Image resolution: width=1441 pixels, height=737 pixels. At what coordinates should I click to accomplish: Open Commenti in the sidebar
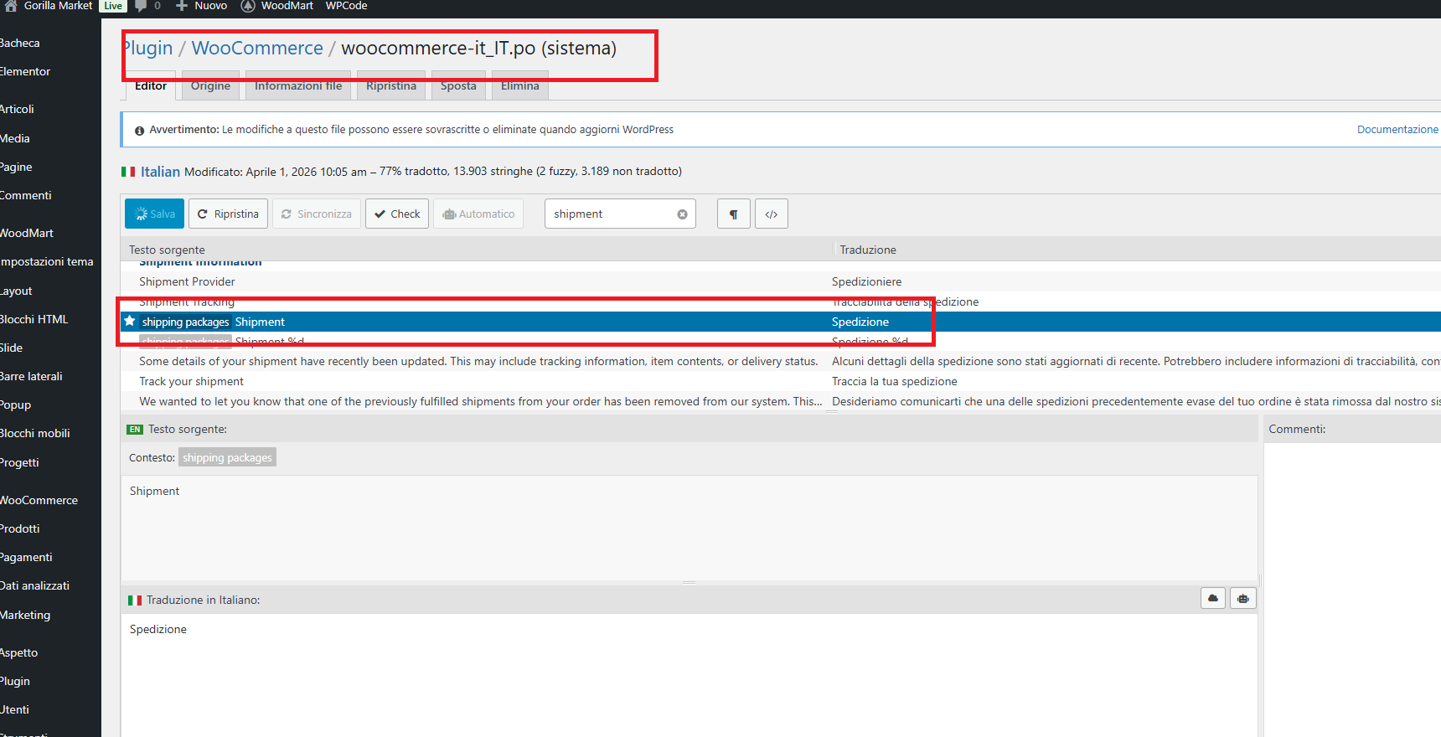click(26, 195)
